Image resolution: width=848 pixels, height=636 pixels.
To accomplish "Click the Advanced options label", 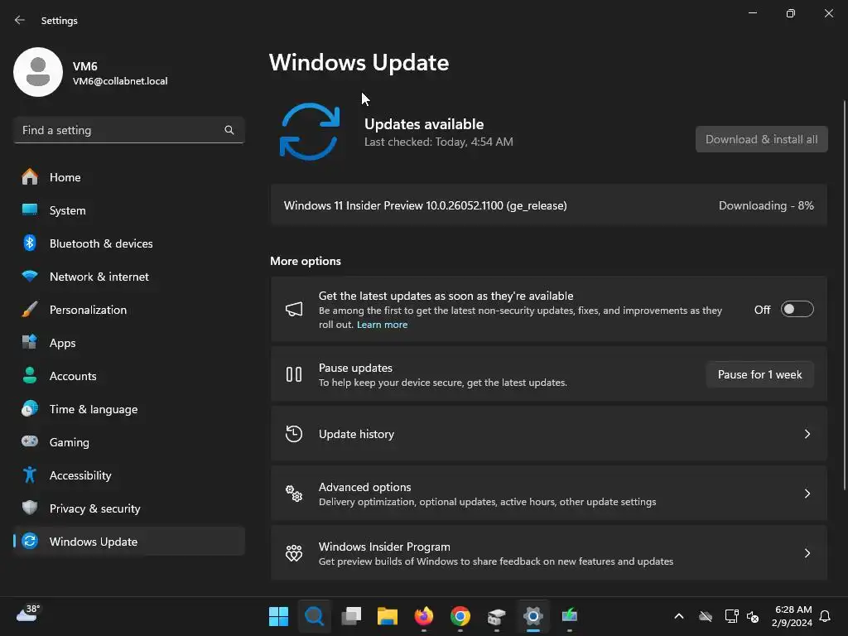I will (x=365, y=487).
